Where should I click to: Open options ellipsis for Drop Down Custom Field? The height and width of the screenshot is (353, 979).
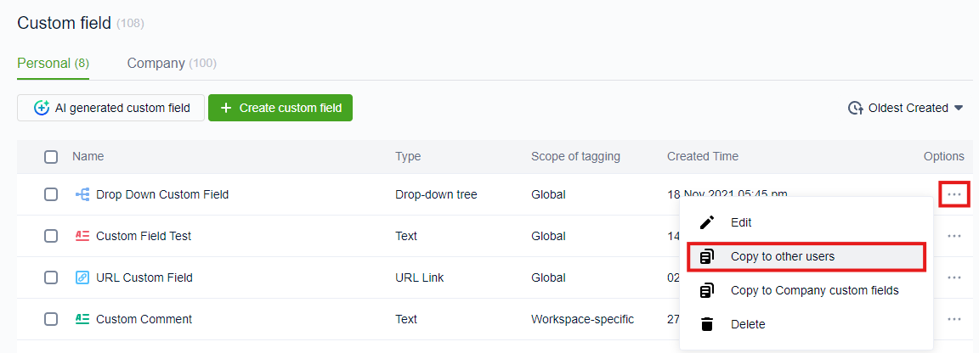point(954,194)
